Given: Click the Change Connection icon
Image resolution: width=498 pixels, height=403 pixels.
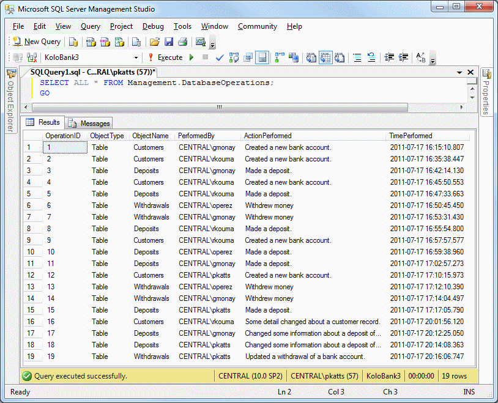Looking at the screenshot, I should pos(32,57).
